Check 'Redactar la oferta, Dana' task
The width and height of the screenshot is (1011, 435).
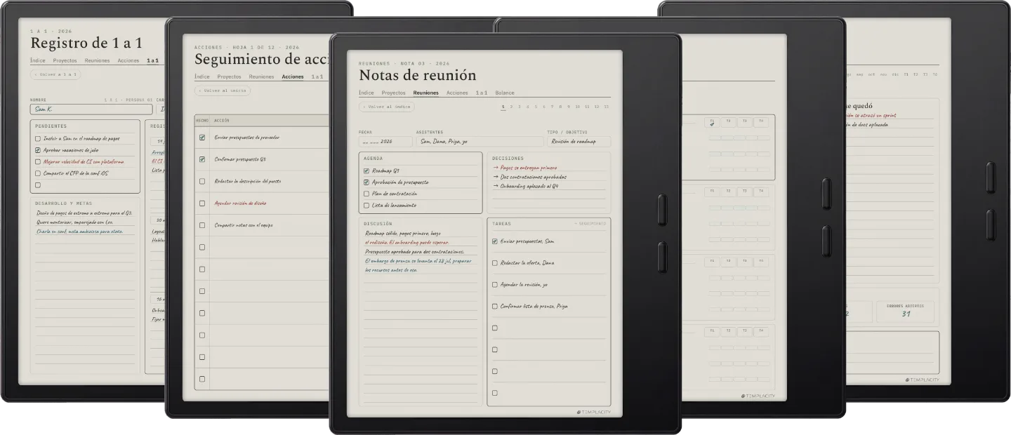tap(495, 262)
